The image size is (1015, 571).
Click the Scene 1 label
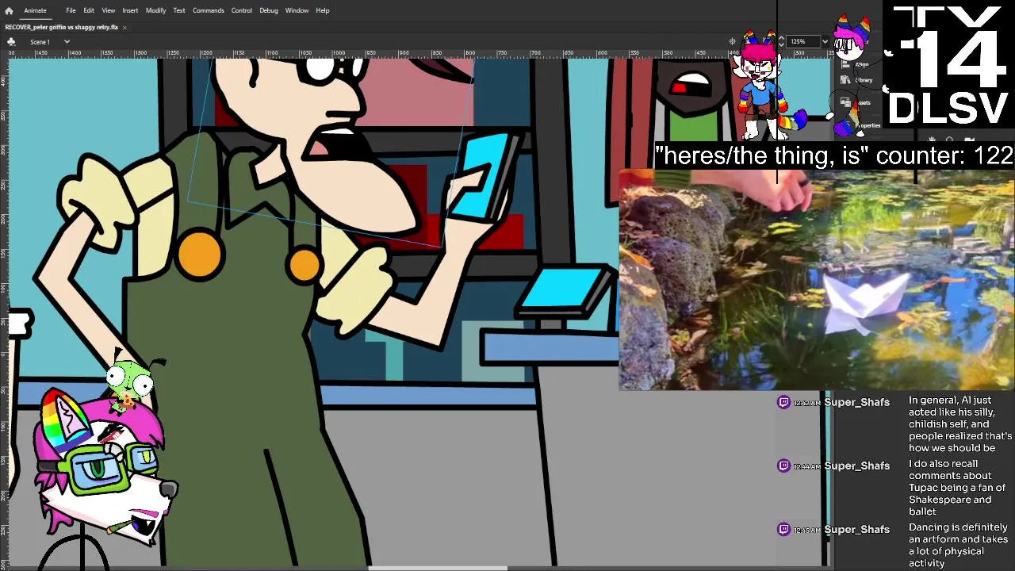coord(40,41)
